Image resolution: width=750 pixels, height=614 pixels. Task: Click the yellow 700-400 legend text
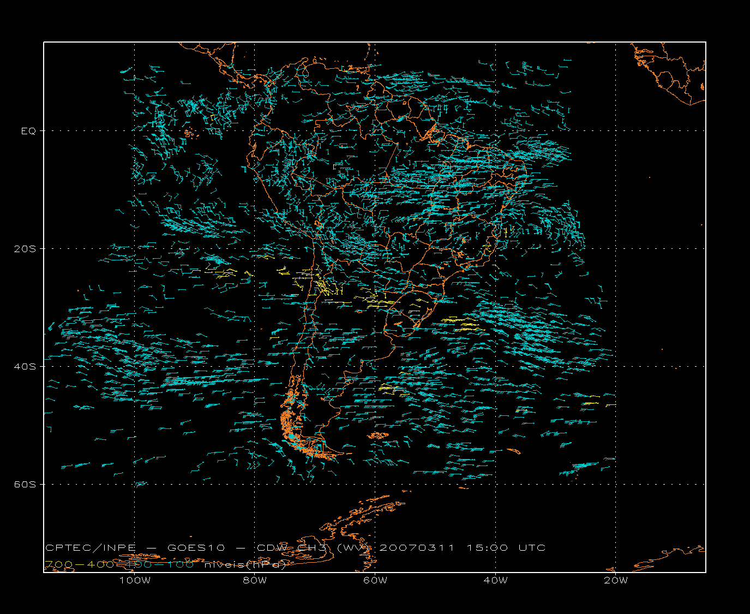[x=79, y=564]
